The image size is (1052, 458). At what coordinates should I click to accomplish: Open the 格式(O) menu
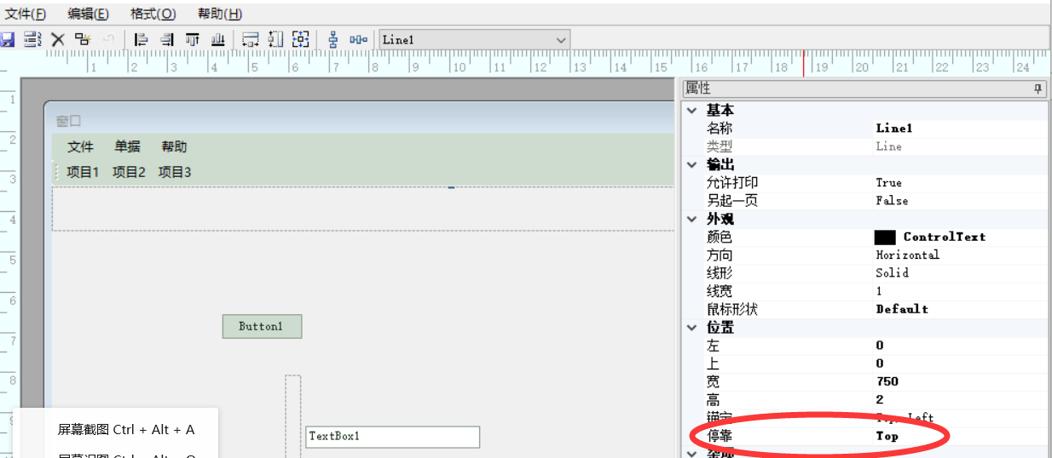coord(153,14)
